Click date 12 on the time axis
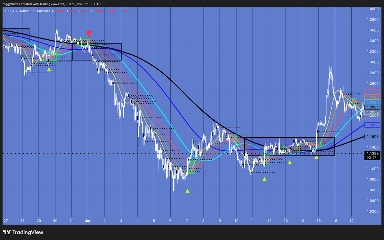Screen dimensions: 384x240 [x=269, y=221]
